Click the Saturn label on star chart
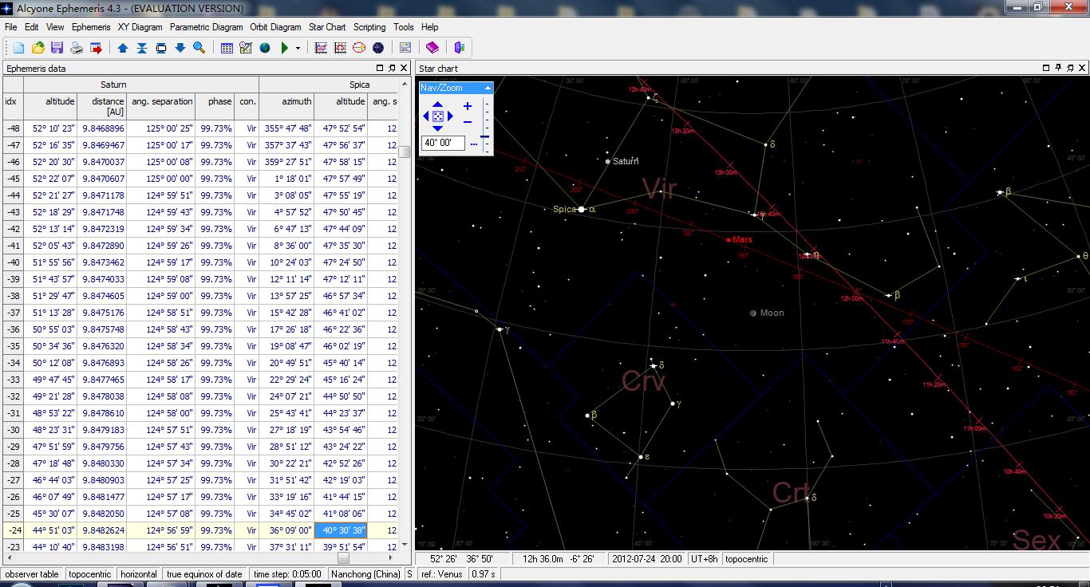Image resolution: width=1090 pixels, height=587 pixels. (626, 161)
